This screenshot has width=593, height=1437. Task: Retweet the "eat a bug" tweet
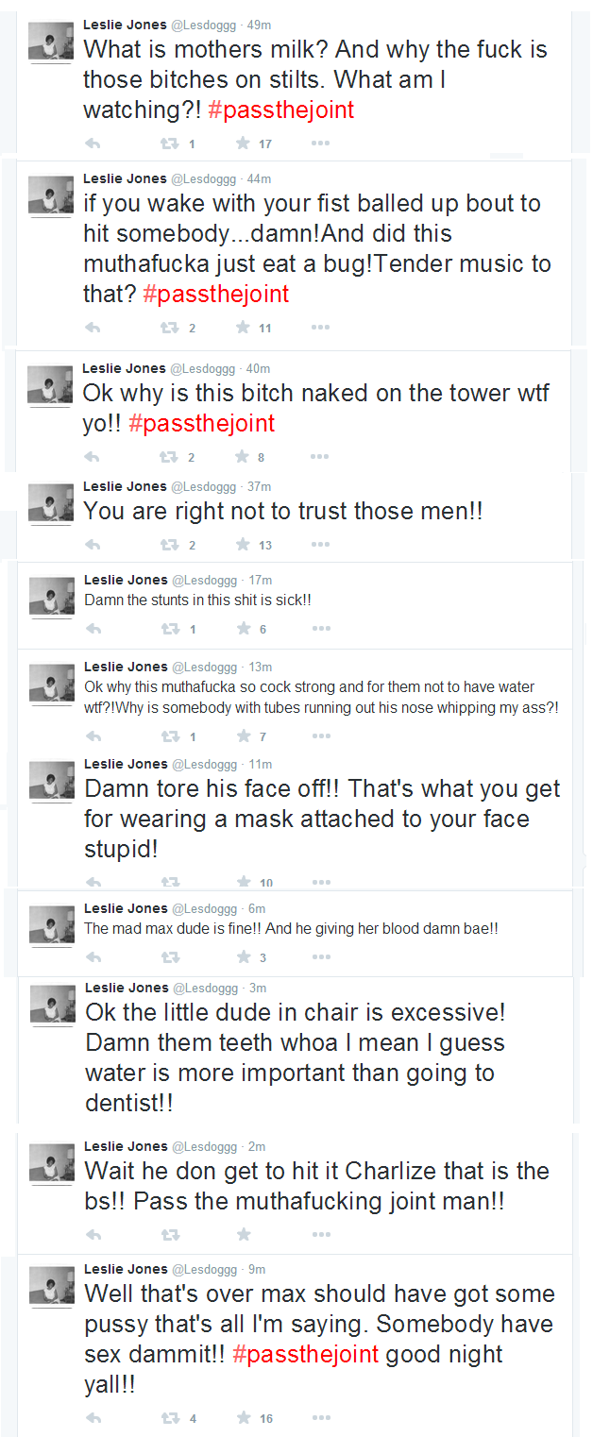(x=170, y=328)
